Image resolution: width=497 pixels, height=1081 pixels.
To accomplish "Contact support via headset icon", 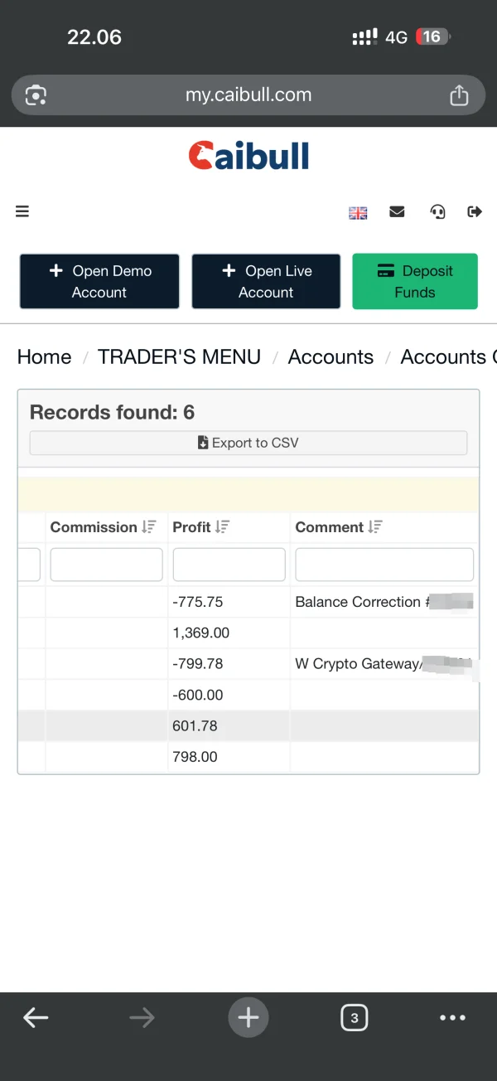I will (x=437, y=211).
